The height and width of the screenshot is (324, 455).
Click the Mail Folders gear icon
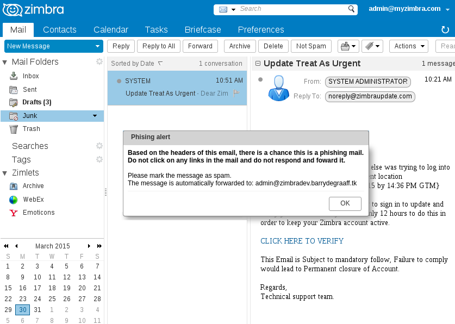point(99,61)
